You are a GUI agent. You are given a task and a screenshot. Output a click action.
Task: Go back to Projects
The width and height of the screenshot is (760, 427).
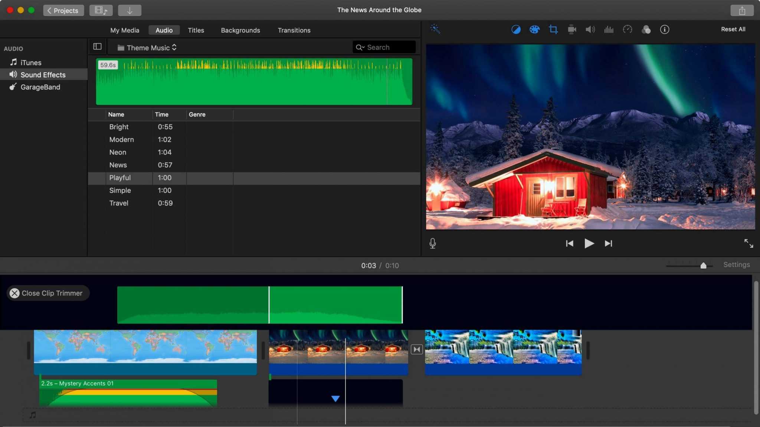63,10
